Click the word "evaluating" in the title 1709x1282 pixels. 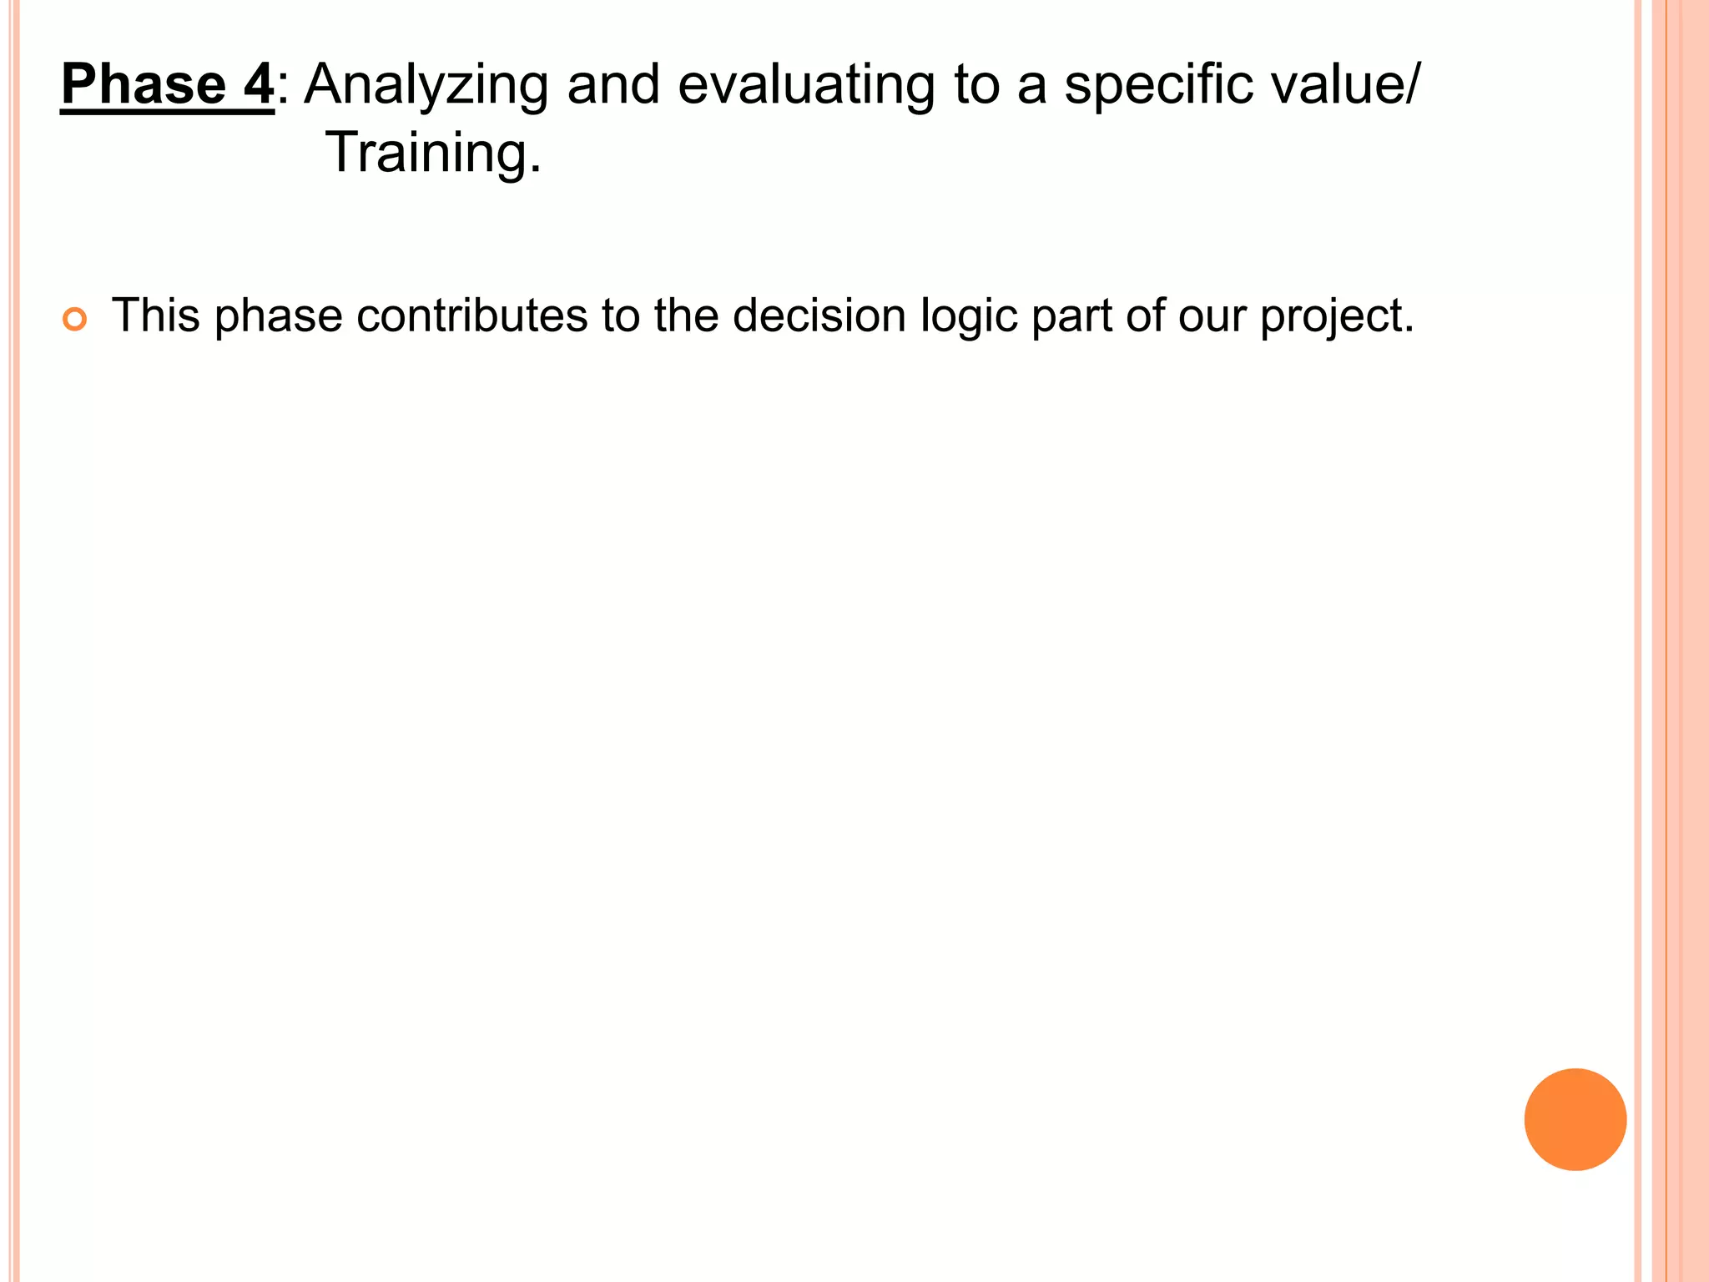click(806, 87)
